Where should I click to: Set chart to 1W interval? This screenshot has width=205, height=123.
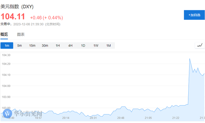(x=96, y=46)
